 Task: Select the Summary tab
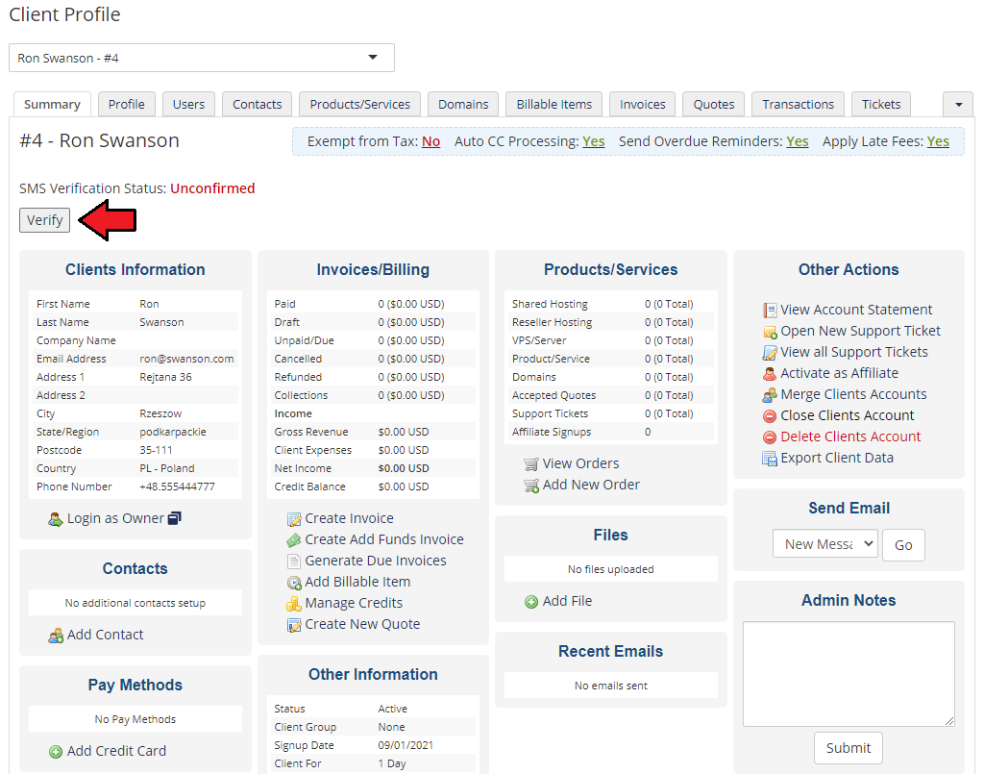(52, 104)
